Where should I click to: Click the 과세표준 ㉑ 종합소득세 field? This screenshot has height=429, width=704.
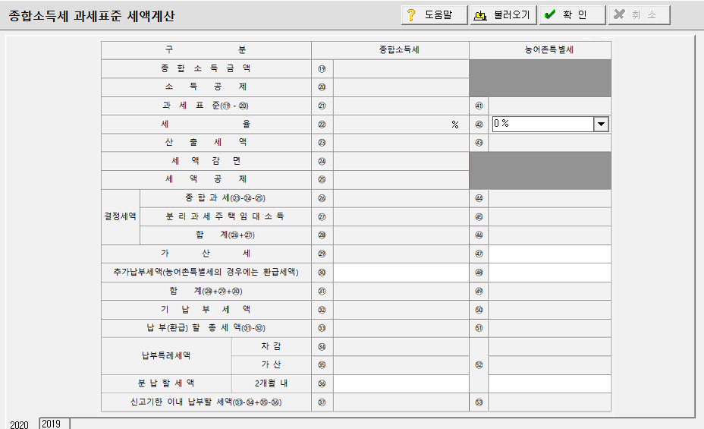click(401, 106)
